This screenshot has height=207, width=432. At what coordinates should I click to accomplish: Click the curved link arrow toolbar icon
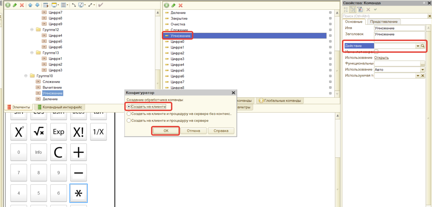coord(74,5)
